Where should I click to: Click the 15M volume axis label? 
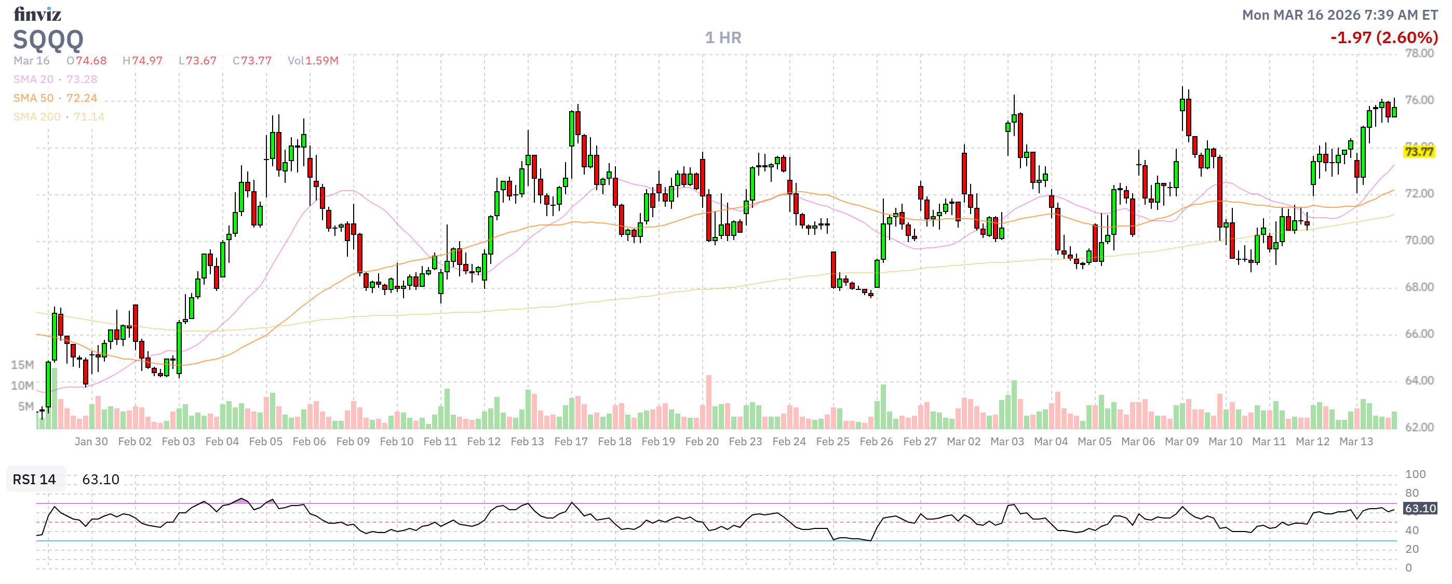pos(22,365)
